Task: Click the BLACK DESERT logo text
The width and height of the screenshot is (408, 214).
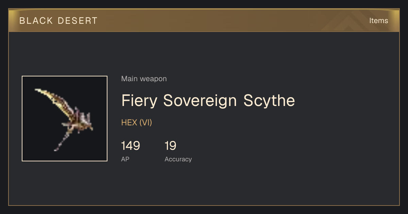Action: (58, 21)
